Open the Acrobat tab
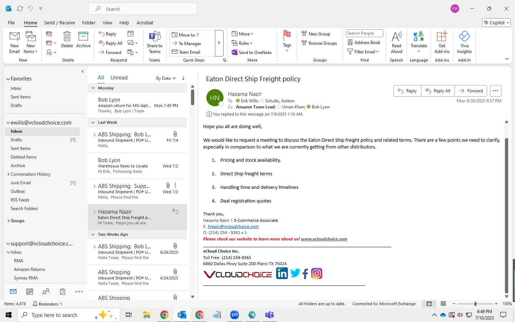 point(145,23)
